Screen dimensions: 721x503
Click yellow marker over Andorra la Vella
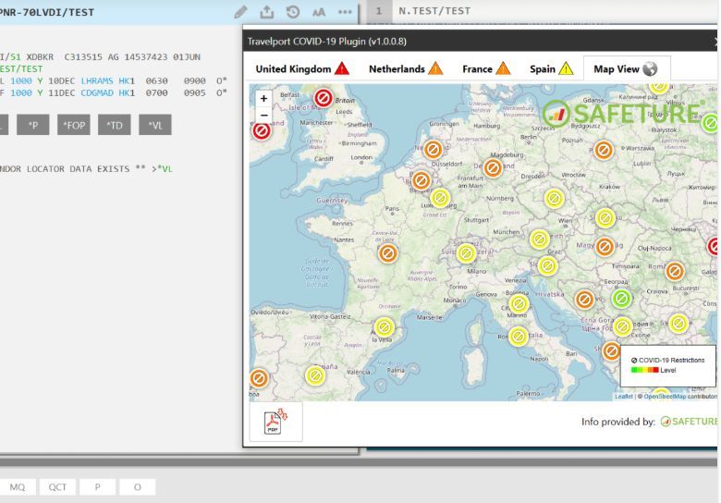point(384,327)
